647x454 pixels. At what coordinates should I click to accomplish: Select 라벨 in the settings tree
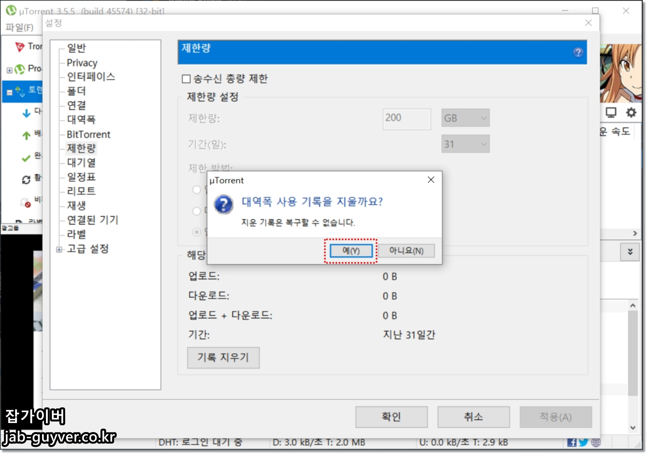[x=77, y=234]
